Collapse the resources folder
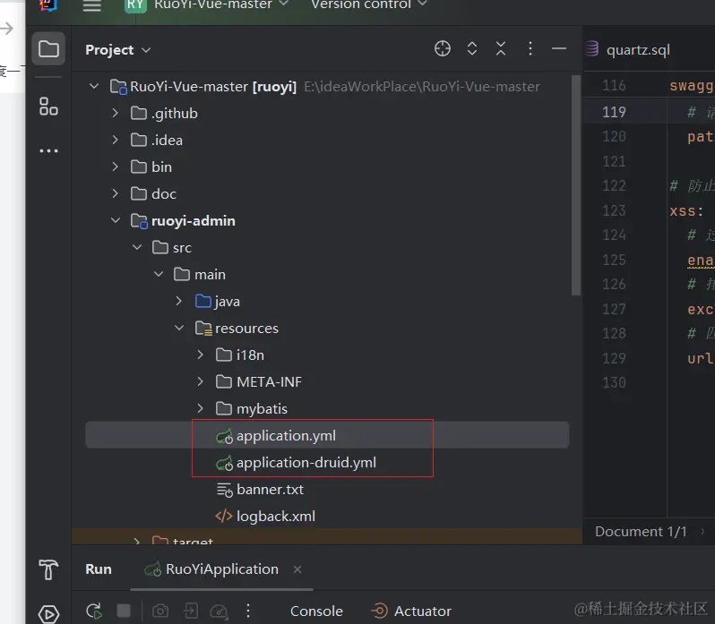 point(179,328)
